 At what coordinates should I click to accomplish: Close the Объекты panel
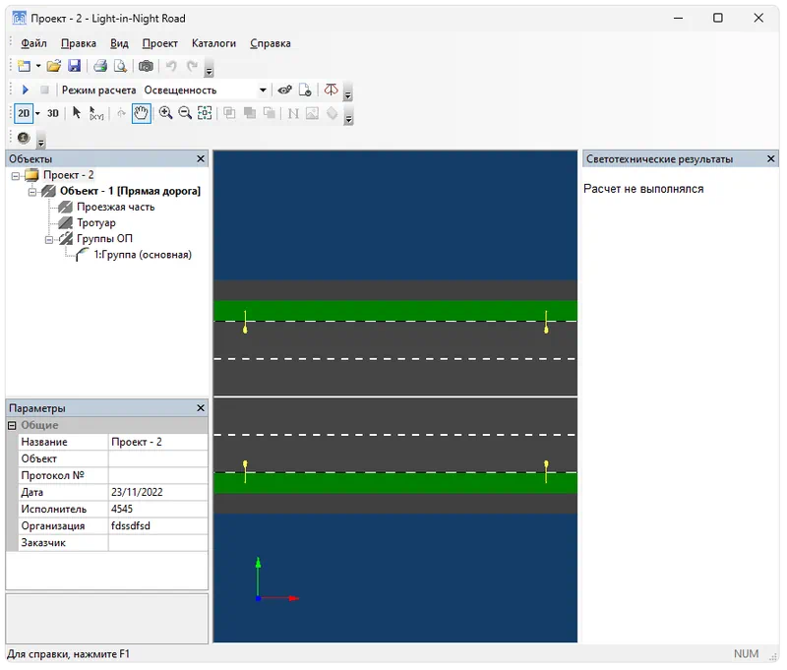[201, 159]
